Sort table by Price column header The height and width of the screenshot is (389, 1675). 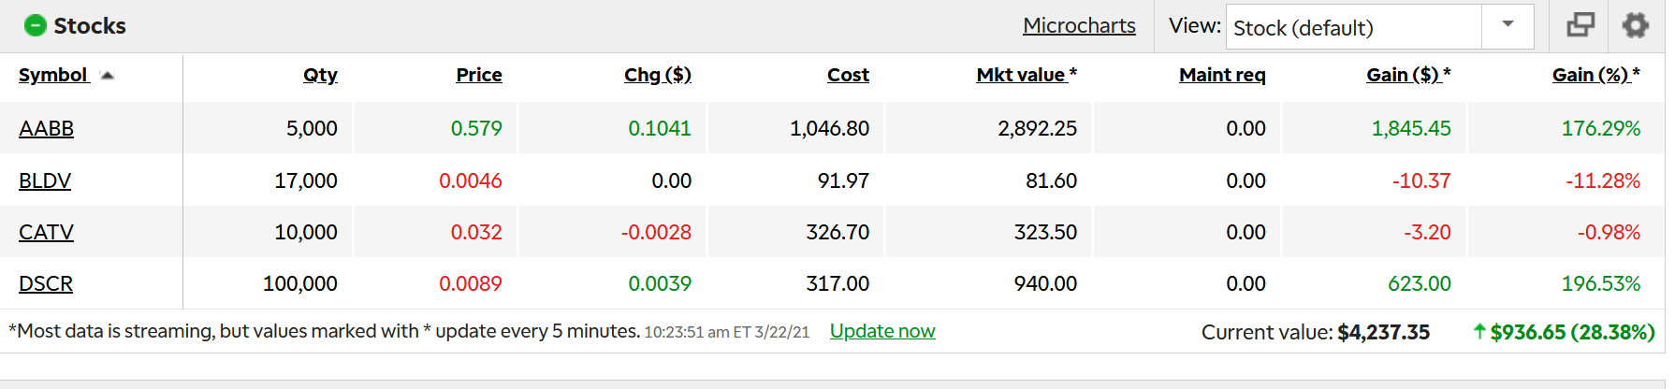(x=478, y=75)
